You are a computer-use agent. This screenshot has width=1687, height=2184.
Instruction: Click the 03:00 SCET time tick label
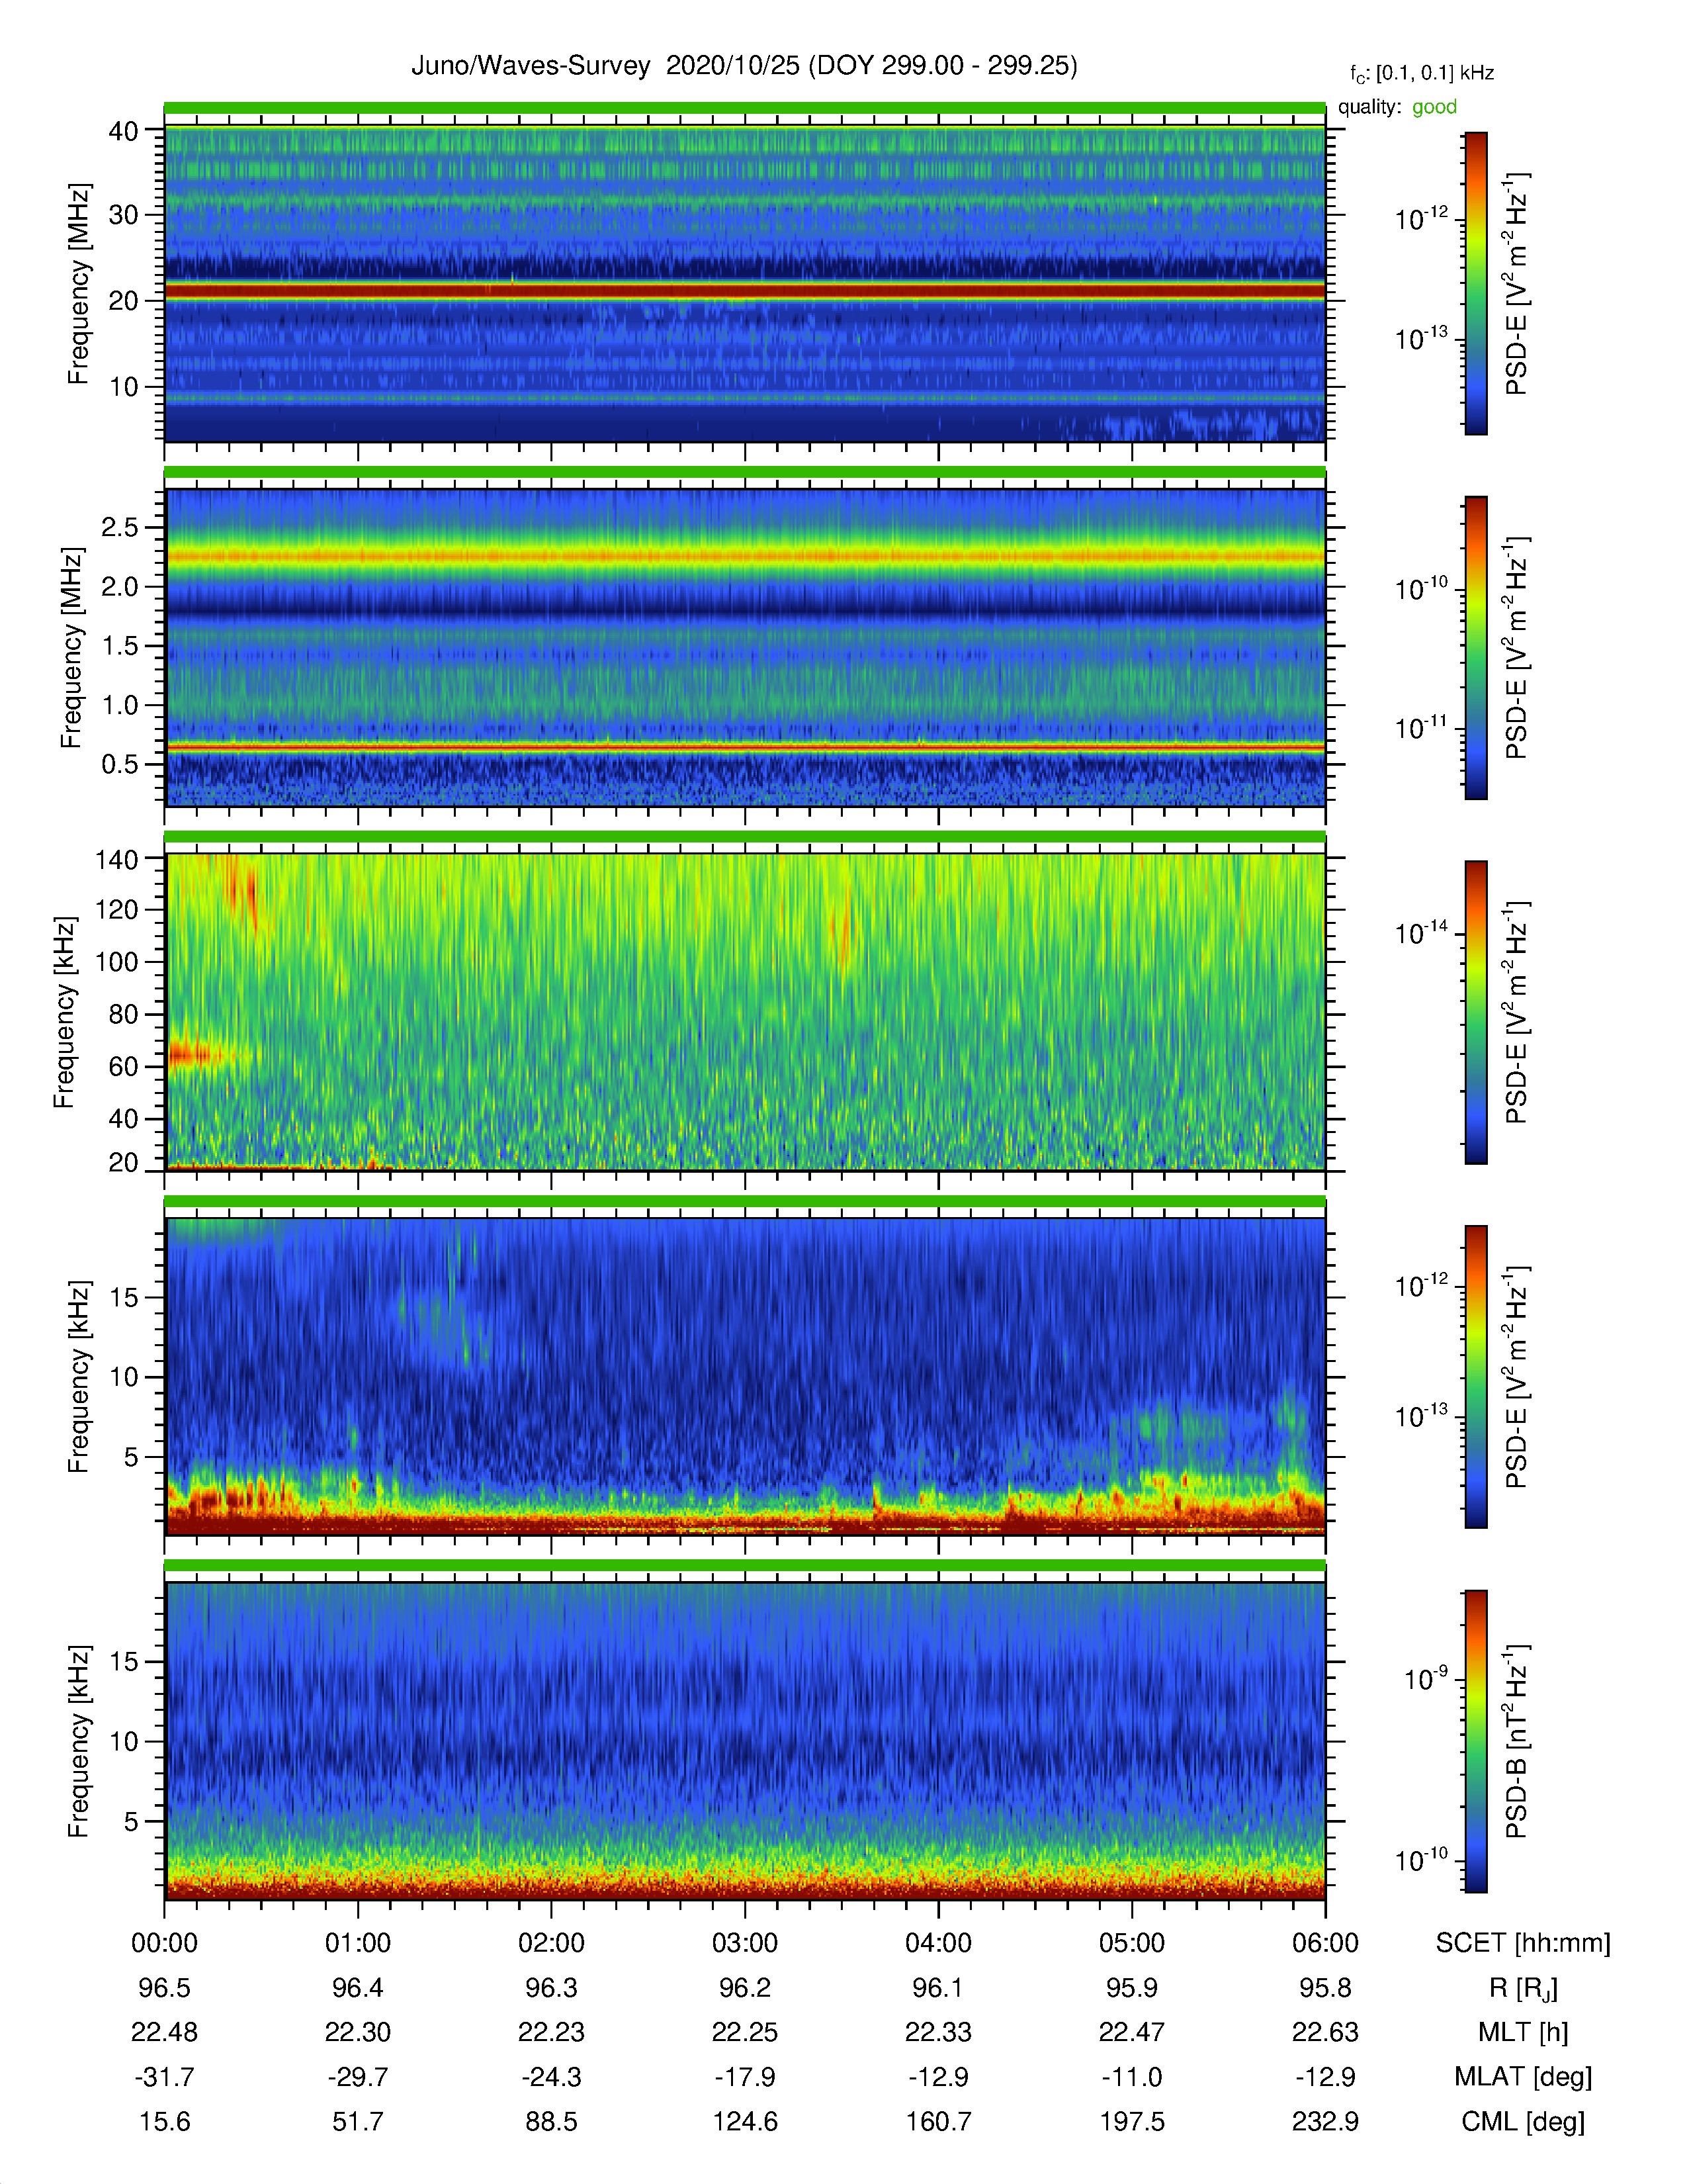click(744, 1943)
